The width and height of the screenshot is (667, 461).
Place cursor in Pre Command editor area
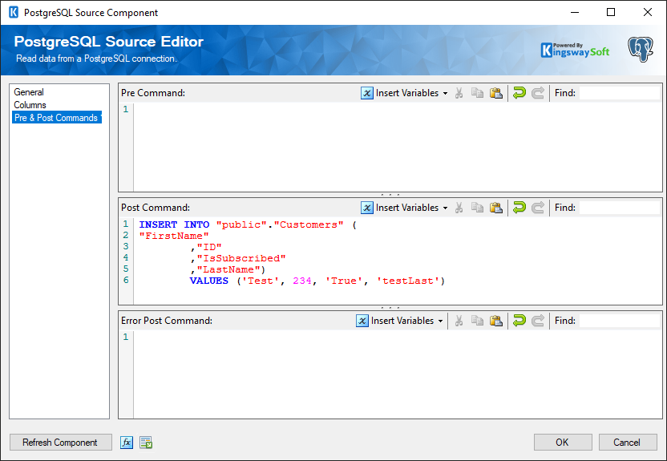(398, 147)
